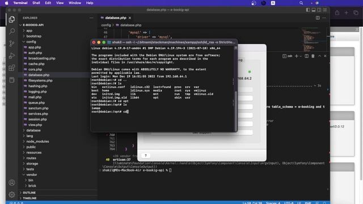
Task: Open the Terminal menu in menu bar
Action: tap(20, 3)
